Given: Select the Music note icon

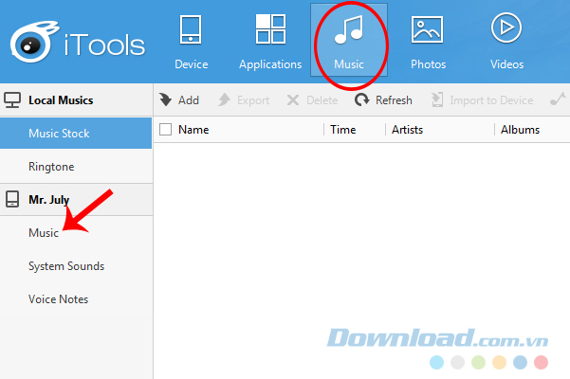Looking at the screenshot, I should [349, 29].
